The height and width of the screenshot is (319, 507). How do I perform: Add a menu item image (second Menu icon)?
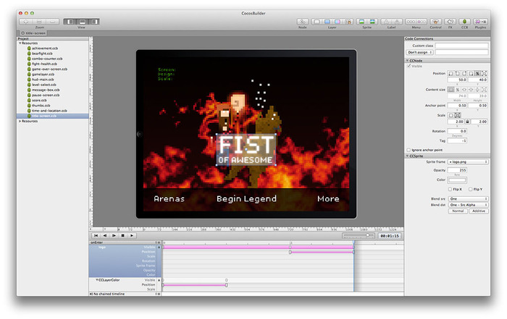click(422, 22)
